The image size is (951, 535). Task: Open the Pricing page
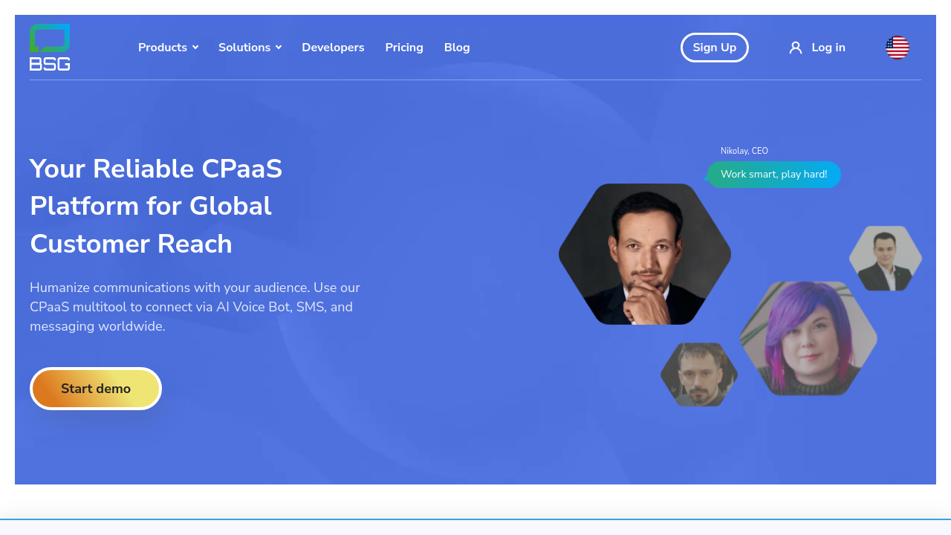(x=404, y=48)
